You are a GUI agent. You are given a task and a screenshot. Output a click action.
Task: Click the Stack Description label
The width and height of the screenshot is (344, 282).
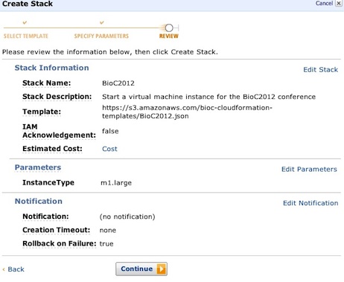coord(57,97)
